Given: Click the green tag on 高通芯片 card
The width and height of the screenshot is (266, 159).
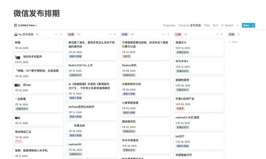Looking at the screenshot, I should click(182, 53).
